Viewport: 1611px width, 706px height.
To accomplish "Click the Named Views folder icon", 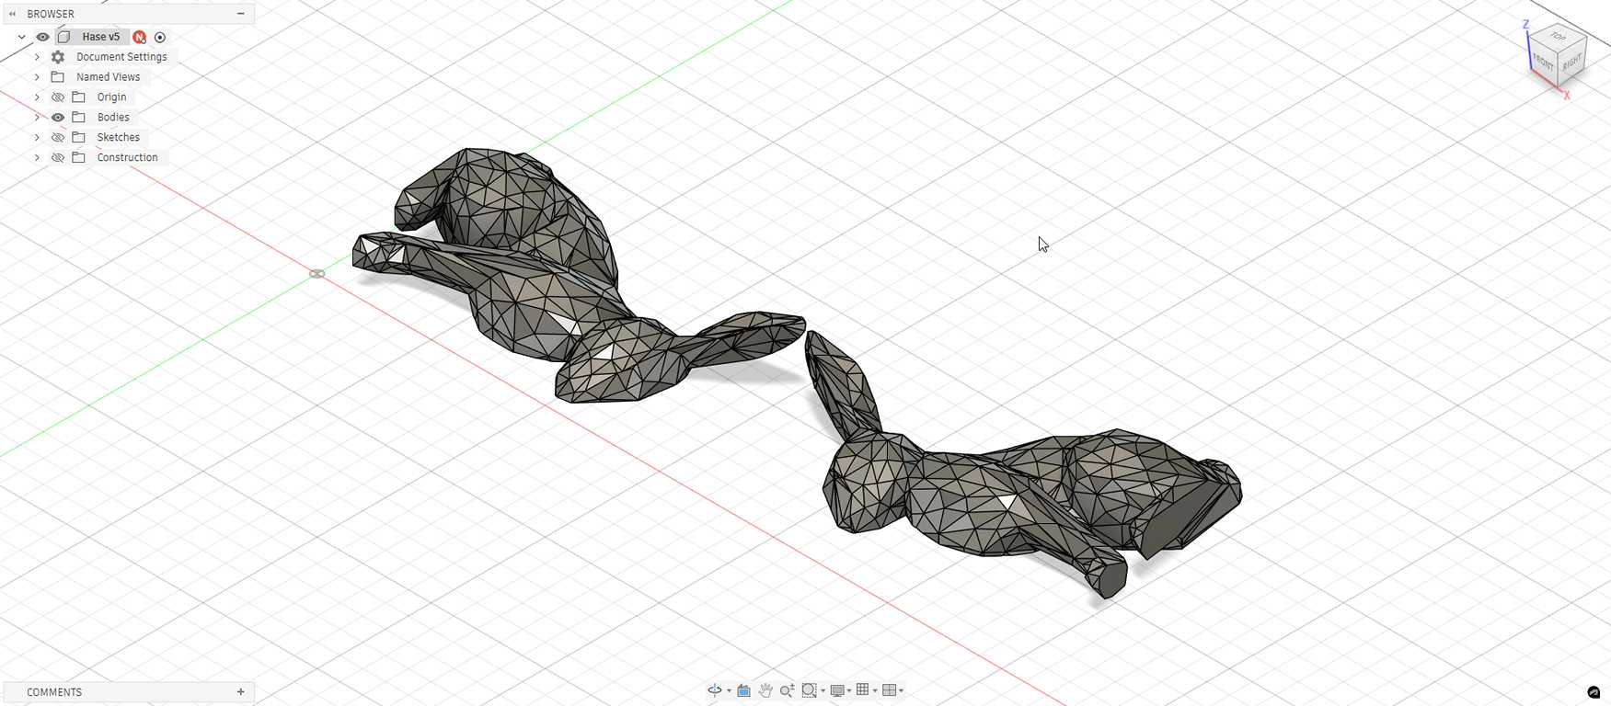I will point(58,77).
